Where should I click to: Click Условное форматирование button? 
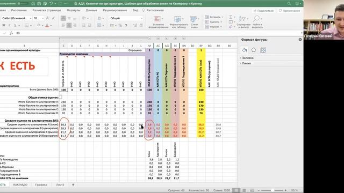coord(159,22)
